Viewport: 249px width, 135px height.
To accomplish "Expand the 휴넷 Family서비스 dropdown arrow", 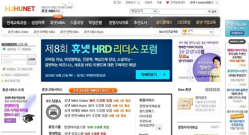I will 217,2.
